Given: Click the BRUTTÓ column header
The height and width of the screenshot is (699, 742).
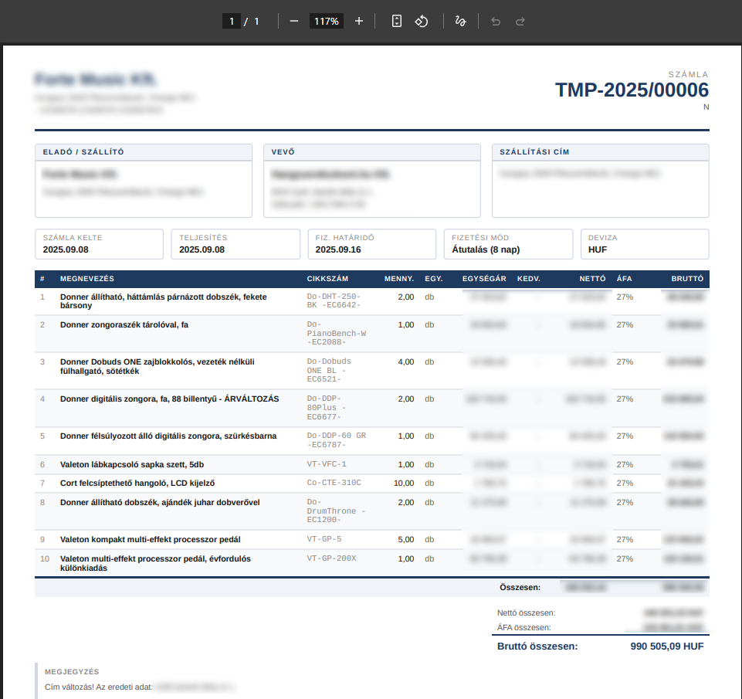Looking at the screenshot, I should 687,279.
